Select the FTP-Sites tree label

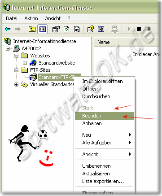click(x=40, y=70)
